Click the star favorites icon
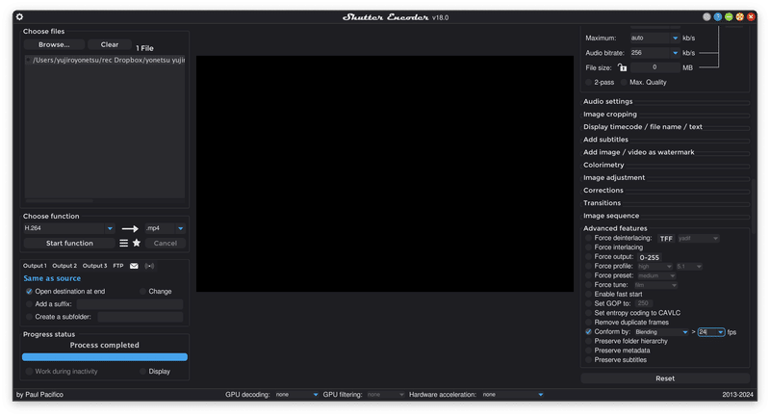This screenshot has width=770, height=416. tap(137, 243)
